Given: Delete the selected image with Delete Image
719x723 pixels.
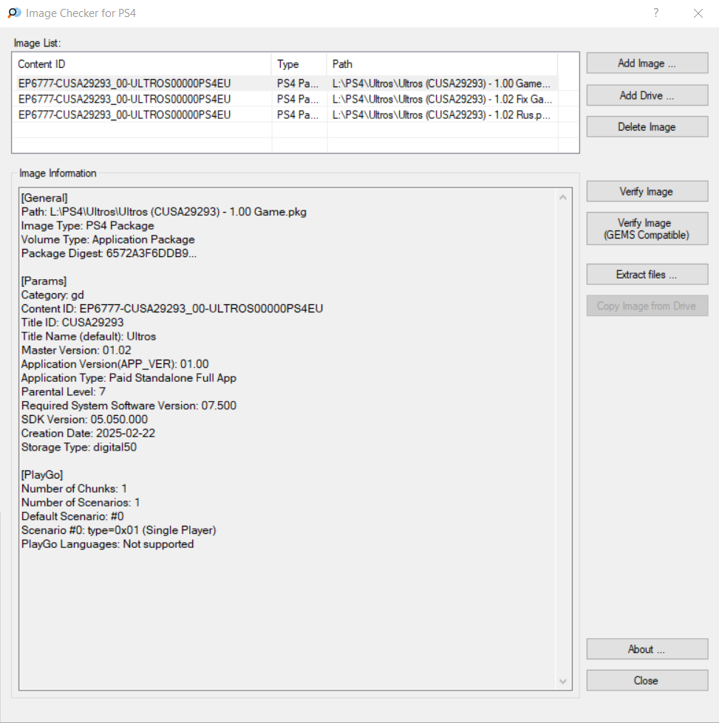Looking at the screenshot, I should (647, 127).
